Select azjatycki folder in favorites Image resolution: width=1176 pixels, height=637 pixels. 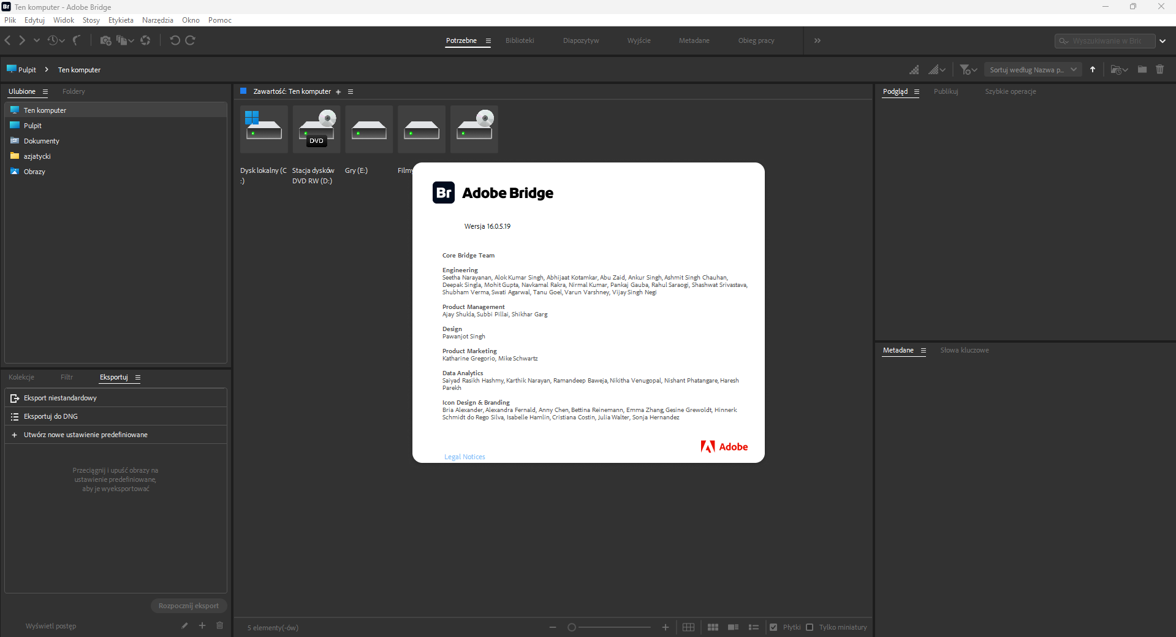[116, 156]
